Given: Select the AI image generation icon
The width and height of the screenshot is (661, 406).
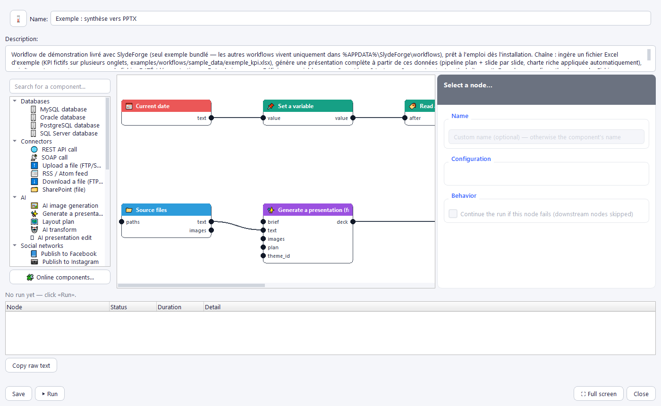Looking at the screenshot, I should [34, 206].
